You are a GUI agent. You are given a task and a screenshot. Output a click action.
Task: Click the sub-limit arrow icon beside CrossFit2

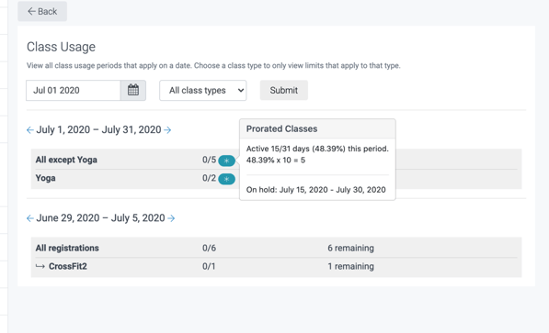pyautogui.click(x=40, y=266)
